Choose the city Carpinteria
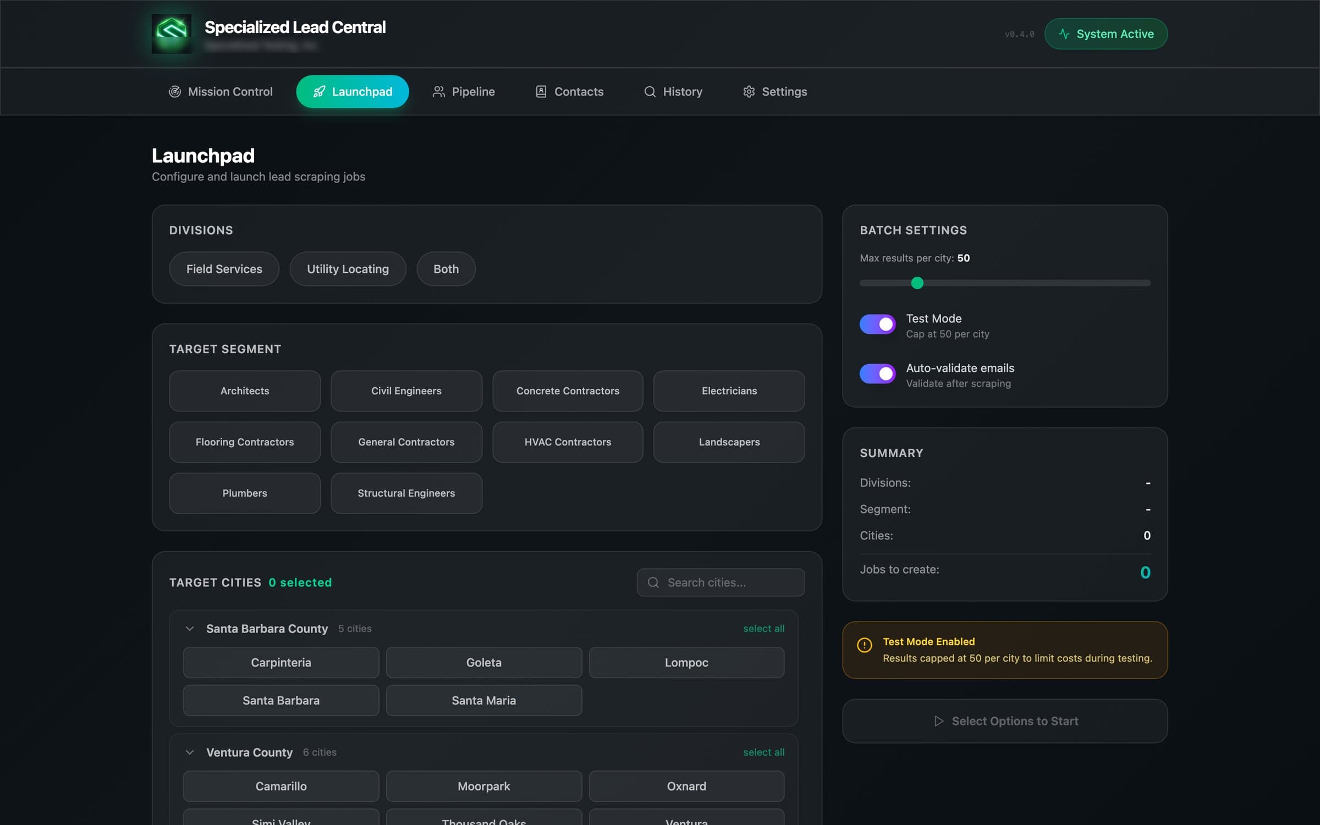1320x825 pixels. point(281,663)
